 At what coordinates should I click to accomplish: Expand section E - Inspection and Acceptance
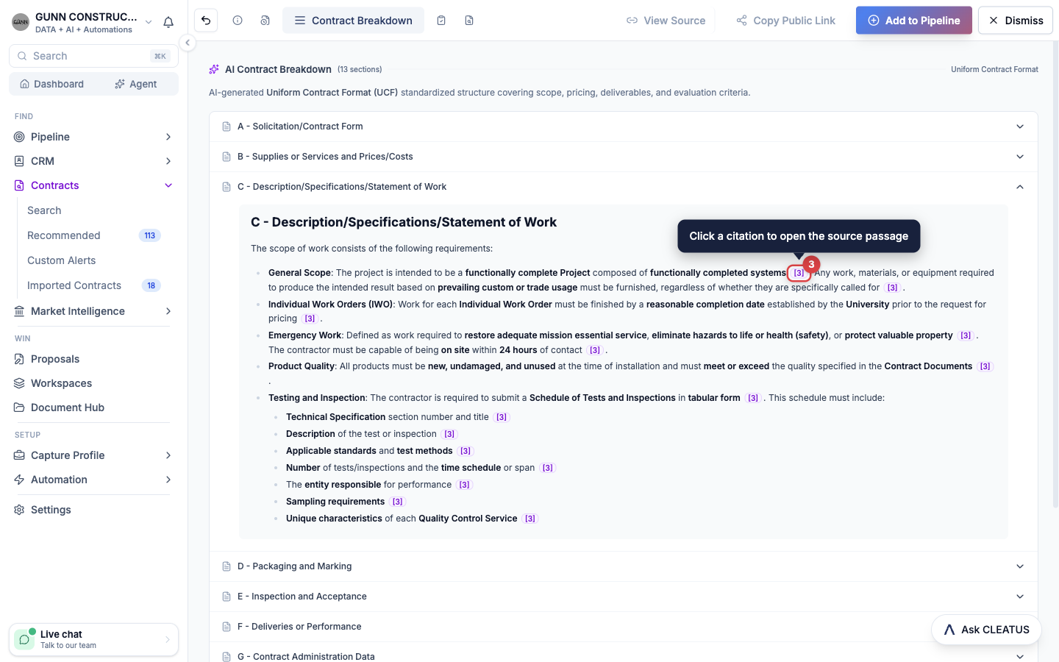[623, 597]
